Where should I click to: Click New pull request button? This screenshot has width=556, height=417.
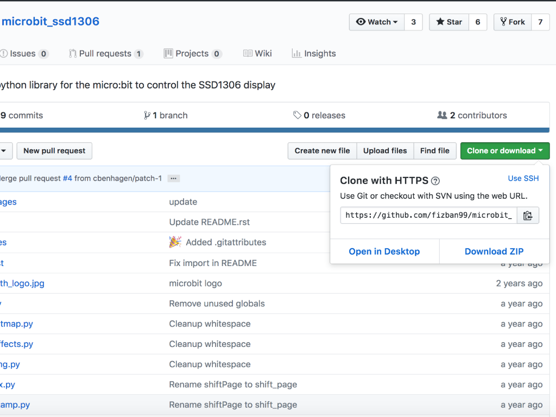click(x=54, y=151)
